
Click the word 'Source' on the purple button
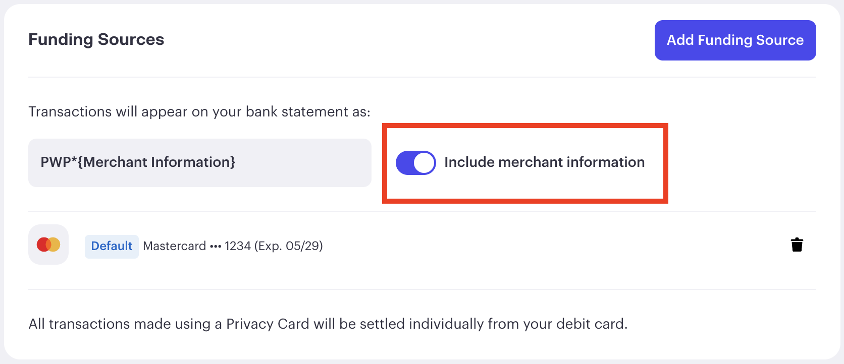780,40
